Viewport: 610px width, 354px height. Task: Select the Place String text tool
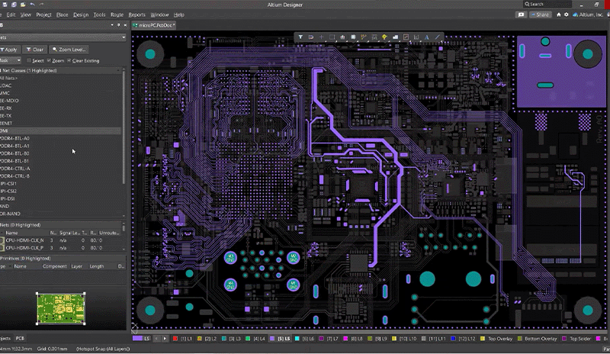pos(427,37)
